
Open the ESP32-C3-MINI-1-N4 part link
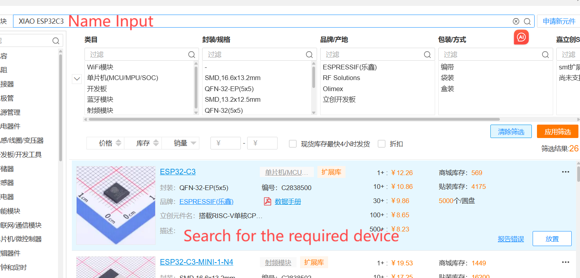coord(197,262)
